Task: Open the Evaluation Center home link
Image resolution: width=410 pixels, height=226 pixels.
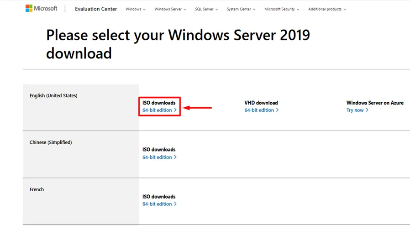Action: 96,9
